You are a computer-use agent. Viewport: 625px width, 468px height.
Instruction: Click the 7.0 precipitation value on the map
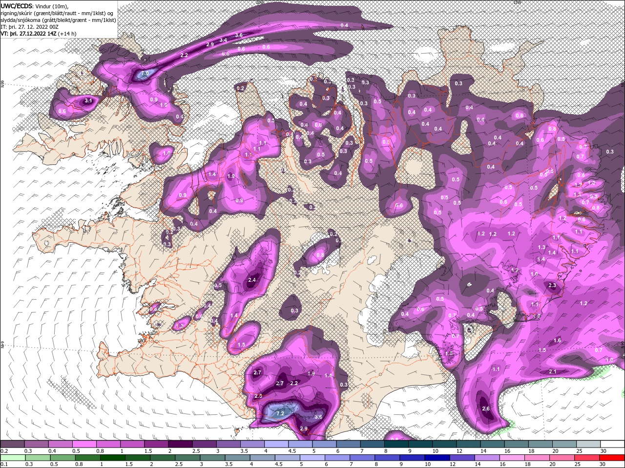click(x=145, y=74)
